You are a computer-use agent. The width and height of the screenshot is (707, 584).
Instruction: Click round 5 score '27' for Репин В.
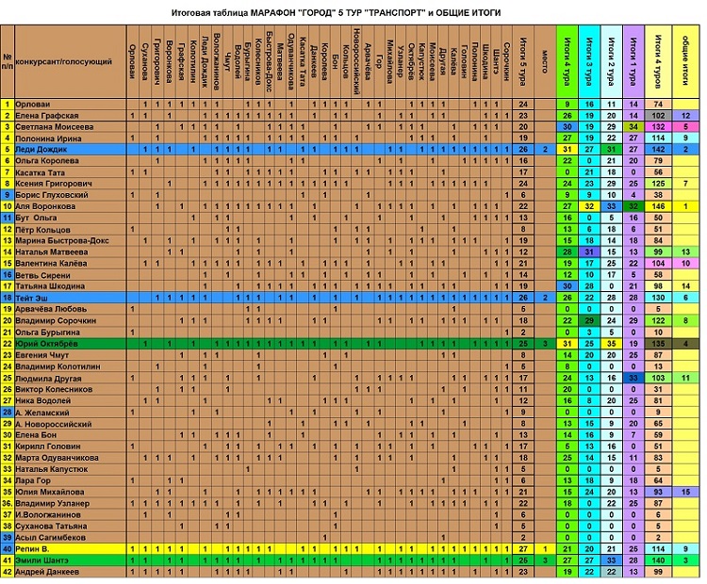click(523, 549)
